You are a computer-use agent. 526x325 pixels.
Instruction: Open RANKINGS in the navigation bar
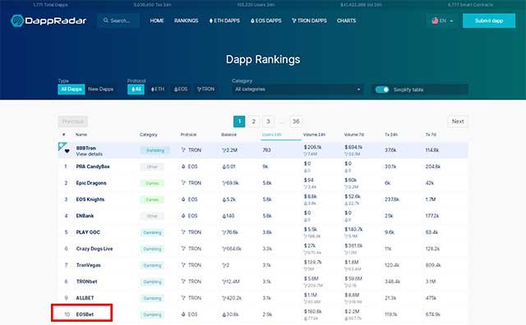coord(187,21)
